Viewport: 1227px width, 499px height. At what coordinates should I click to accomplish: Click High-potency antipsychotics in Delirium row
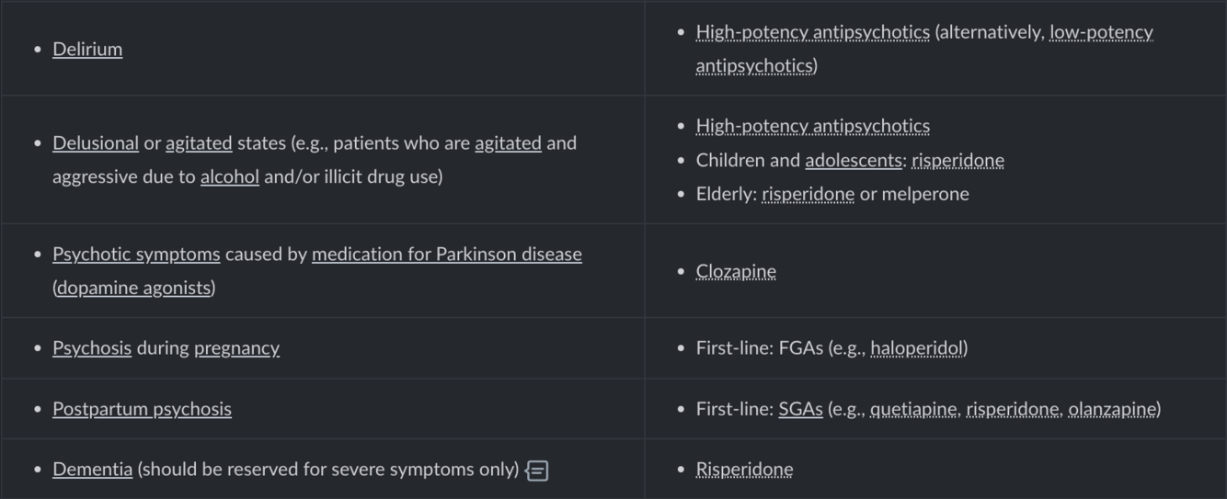(x=813, y=32)
